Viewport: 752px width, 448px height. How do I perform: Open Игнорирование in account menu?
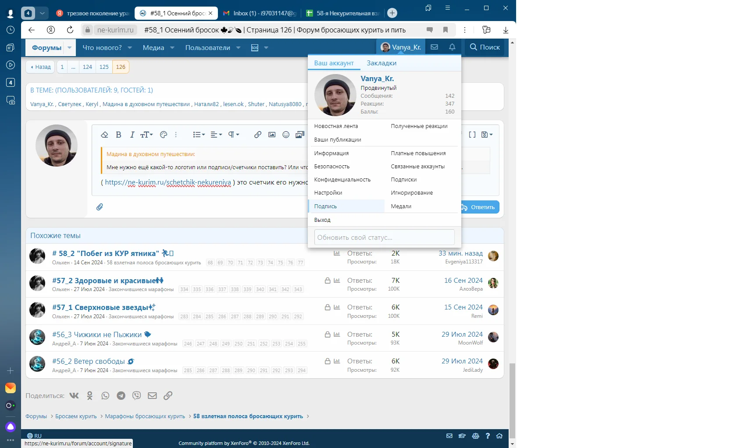coord(412,193)
